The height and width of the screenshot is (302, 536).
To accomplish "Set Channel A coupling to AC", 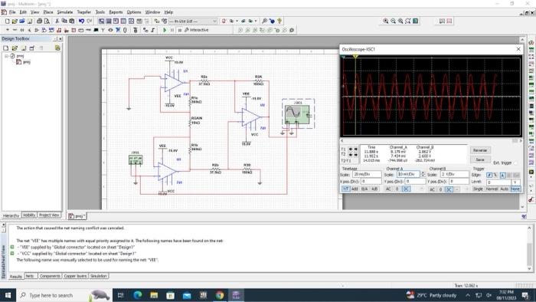I will pos(388,189).
